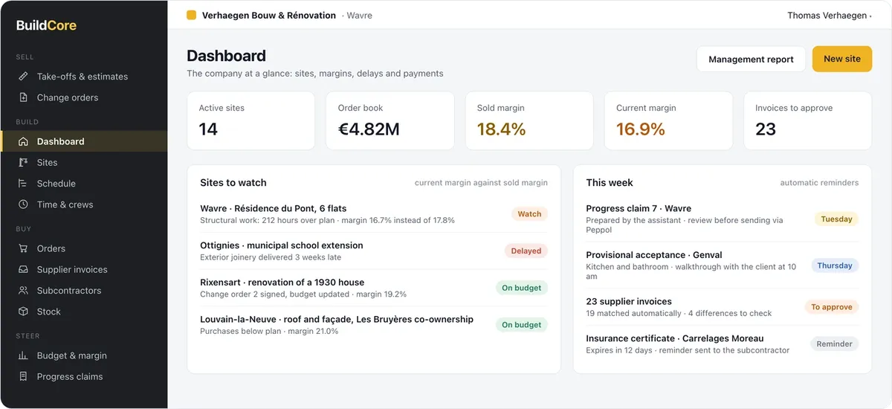892x409 pixels.
Task: Click the BuildCore logo
Action: tap(46, 25)
